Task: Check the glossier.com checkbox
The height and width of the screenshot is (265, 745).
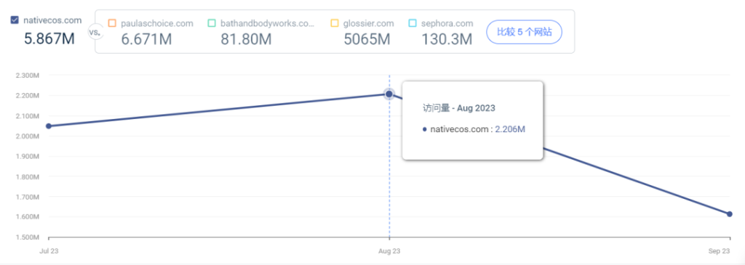Action: (335, 23)
